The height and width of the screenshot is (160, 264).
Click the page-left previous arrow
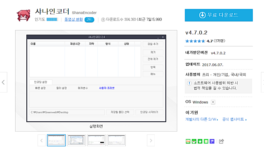pyautogui.click(x=3, y=82)
